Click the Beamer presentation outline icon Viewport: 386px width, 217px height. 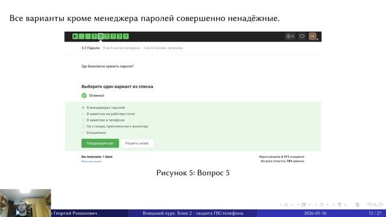coord(357,205)
